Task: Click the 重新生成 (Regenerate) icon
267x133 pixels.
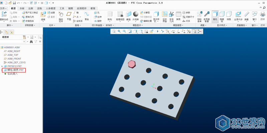Action: tap(4, 15)
